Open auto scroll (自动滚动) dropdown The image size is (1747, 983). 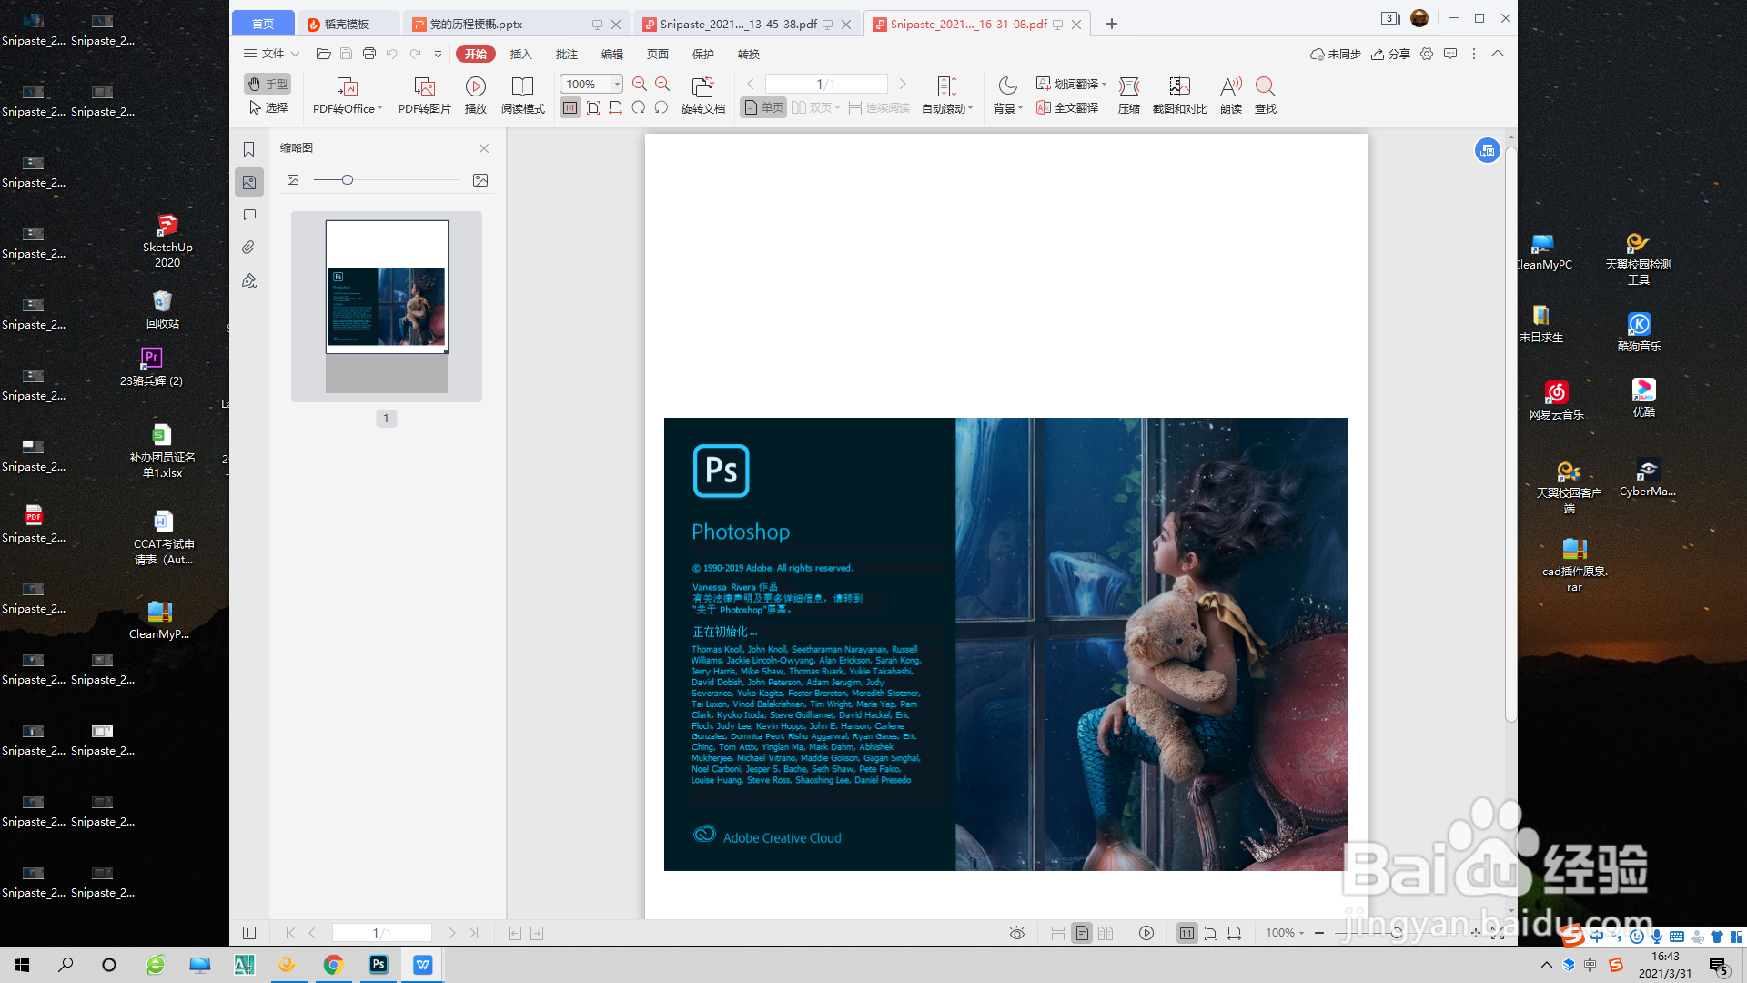[947, 96]
